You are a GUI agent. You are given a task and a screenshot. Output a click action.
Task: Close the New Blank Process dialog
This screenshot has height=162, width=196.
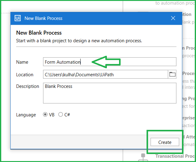point(173,18)
